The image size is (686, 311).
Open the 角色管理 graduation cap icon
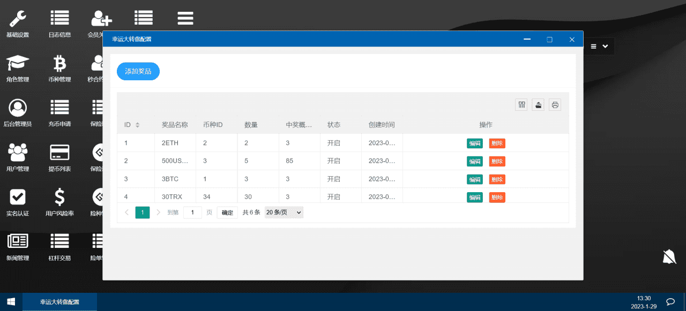coord(18,69)
